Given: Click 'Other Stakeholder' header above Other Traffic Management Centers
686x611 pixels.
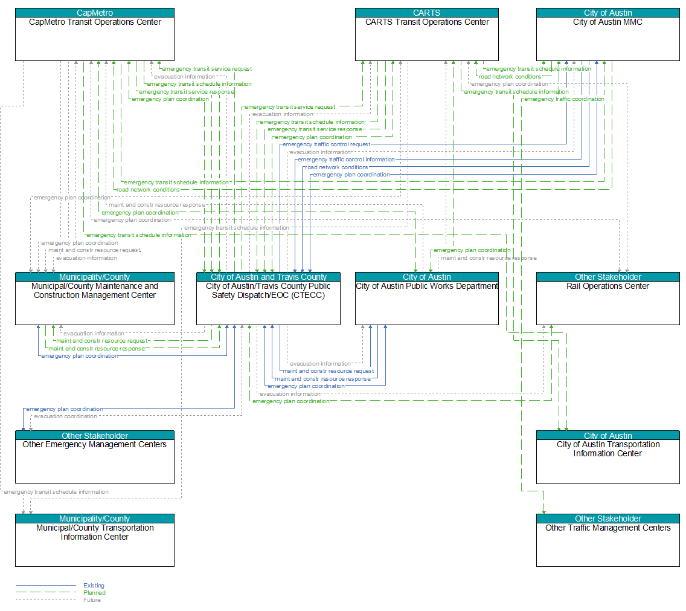Looking at the screenshot, I should (607, 519).
